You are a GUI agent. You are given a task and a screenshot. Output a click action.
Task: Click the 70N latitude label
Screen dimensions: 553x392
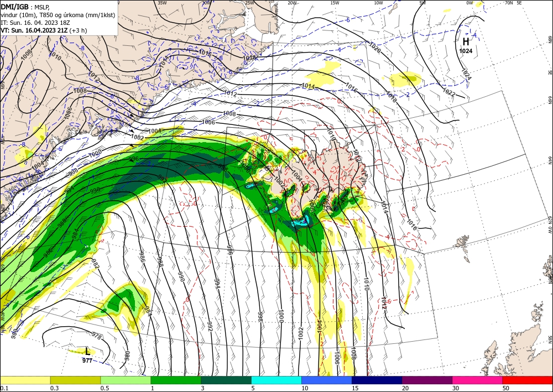click(x=509, y=3)
